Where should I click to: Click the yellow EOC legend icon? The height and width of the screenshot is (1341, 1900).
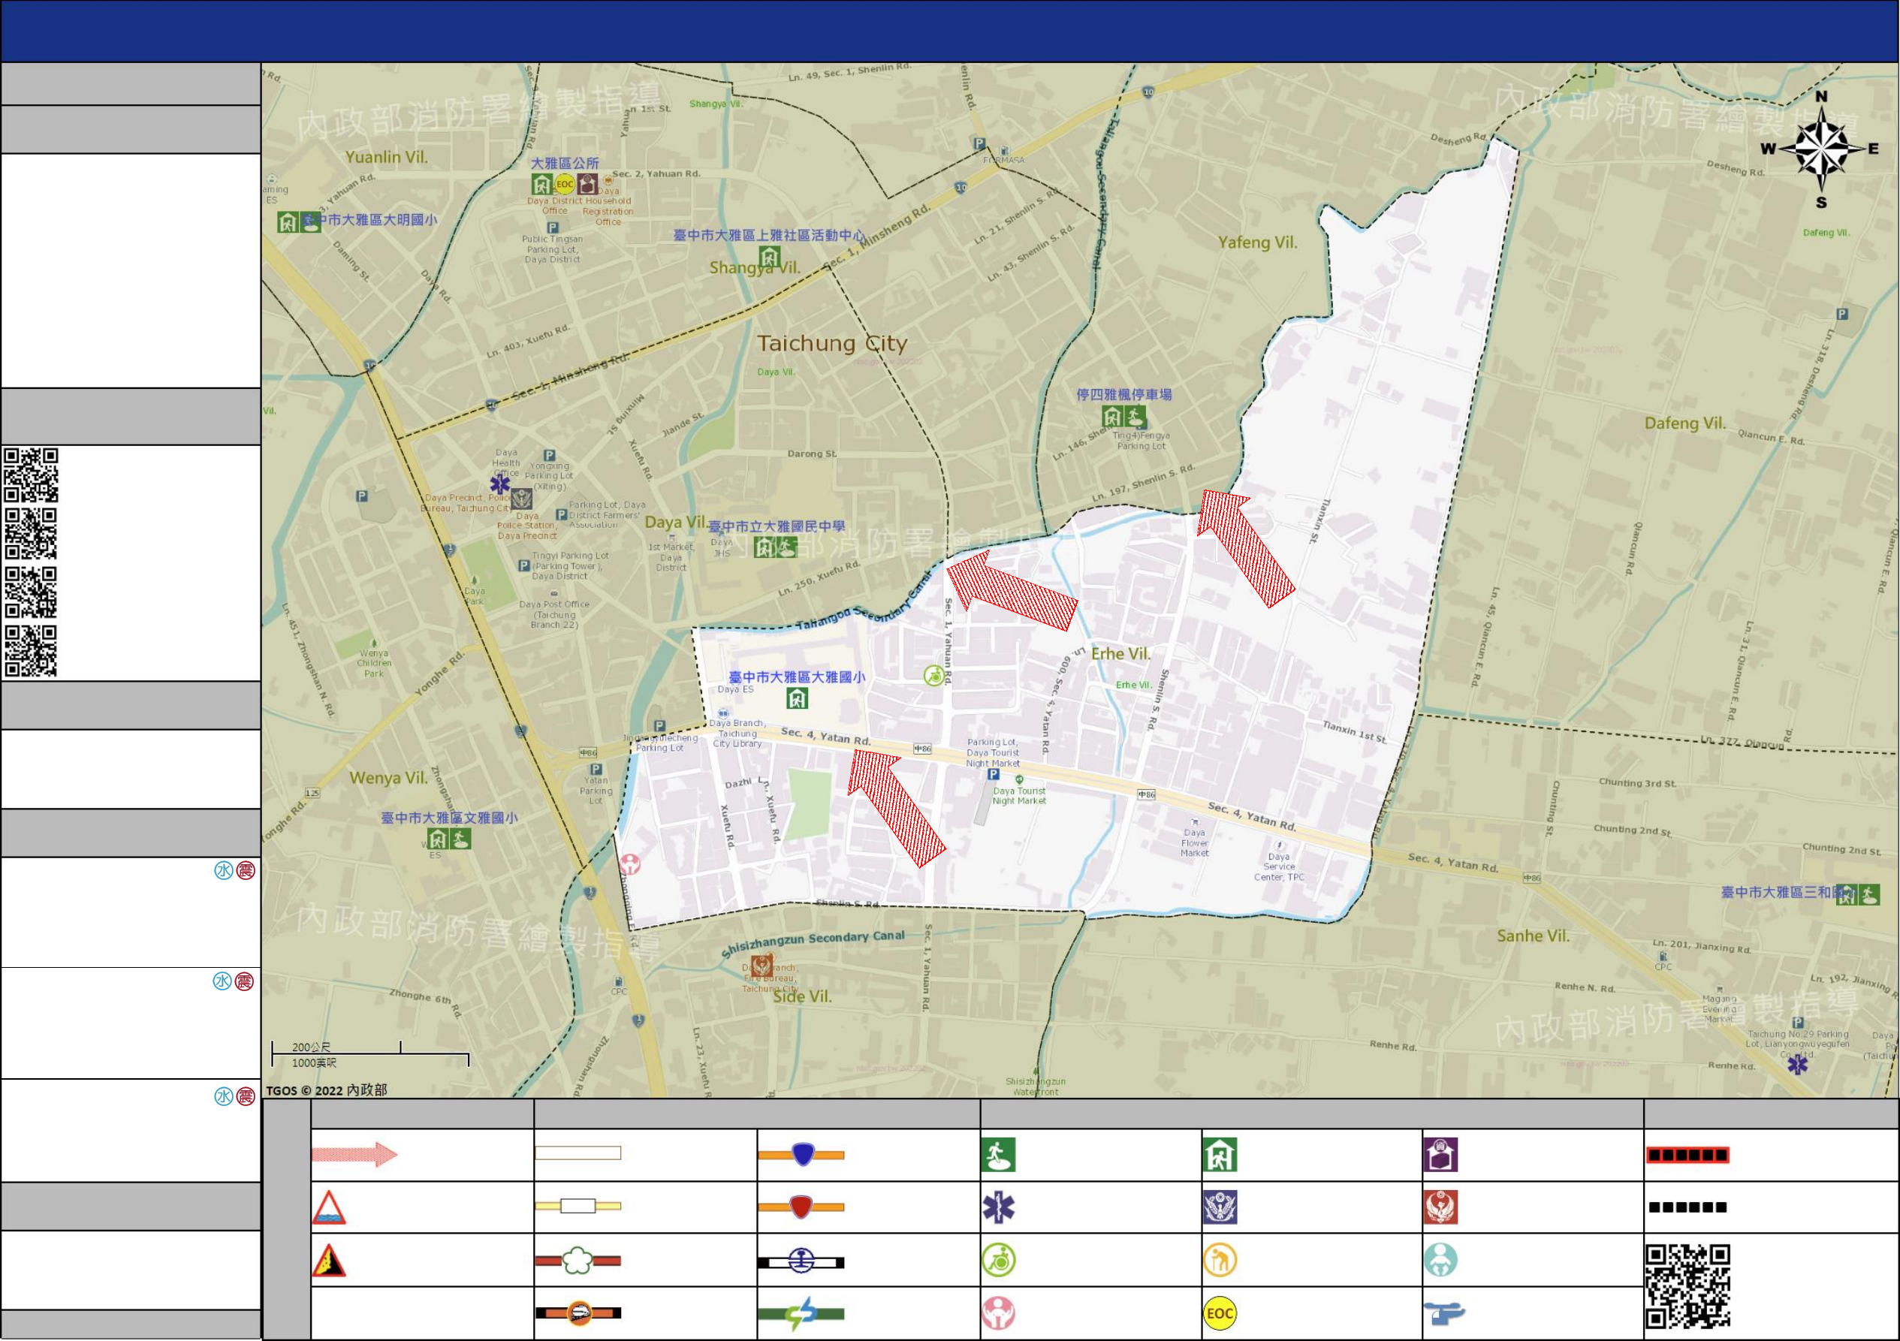1220,1314
